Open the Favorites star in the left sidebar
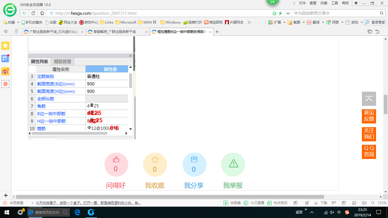388x218 pixels. coord(5,46)
